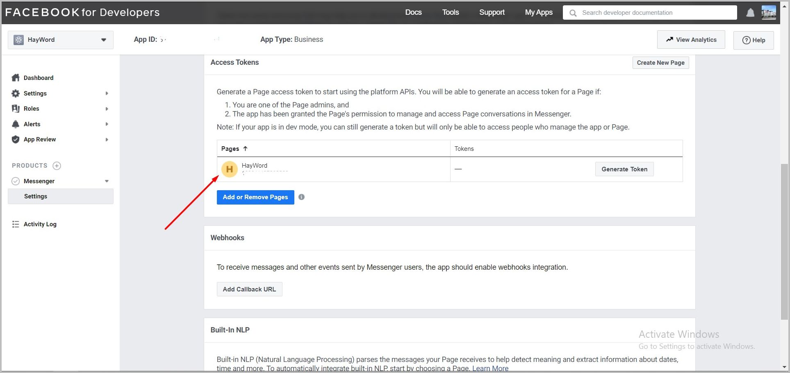Click the App Type: Business label

point(291,40)
